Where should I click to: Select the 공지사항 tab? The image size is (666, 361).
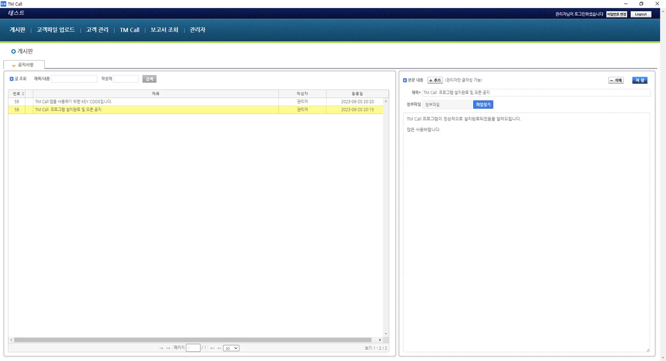(x=24, y=65)
